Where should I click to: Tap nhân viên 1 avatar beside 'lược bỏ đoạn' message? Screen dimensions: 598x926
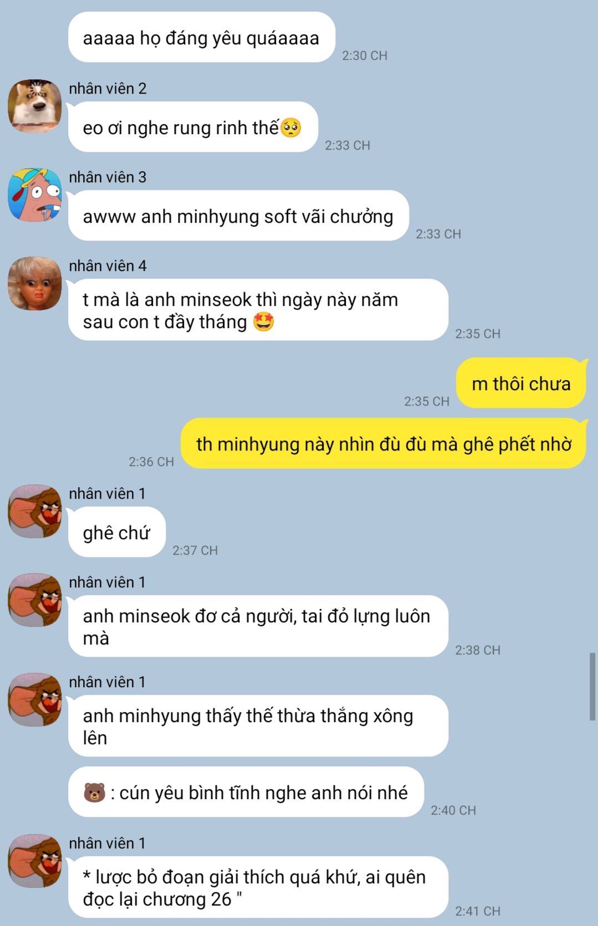pos(35,861)
